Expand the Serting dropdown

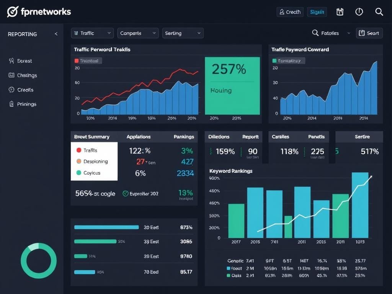coord(183,33)
